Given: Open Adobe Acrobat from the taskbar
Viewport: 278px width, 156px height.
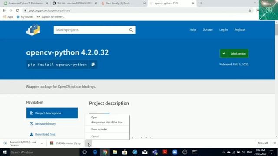Looking at the screenshot, I should (165, 152).
